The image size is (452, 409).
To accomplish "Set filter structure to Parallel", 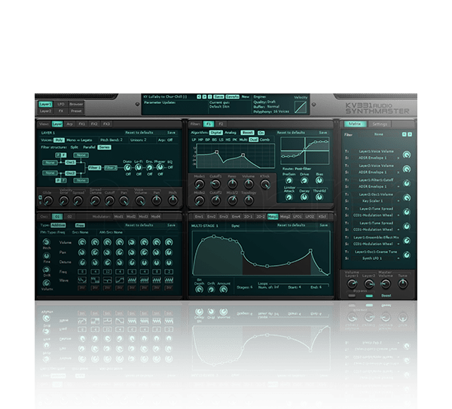I will coord(89,148).
